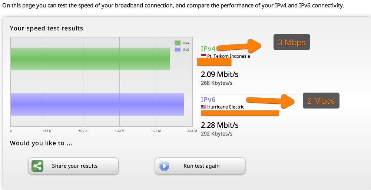Click the Pt. Telkom Indonesia provider name

229,56
